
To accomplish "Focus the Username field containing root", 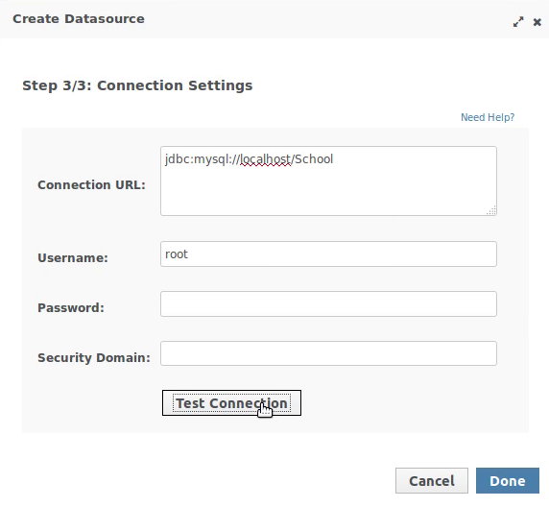I will click(328, 254).
